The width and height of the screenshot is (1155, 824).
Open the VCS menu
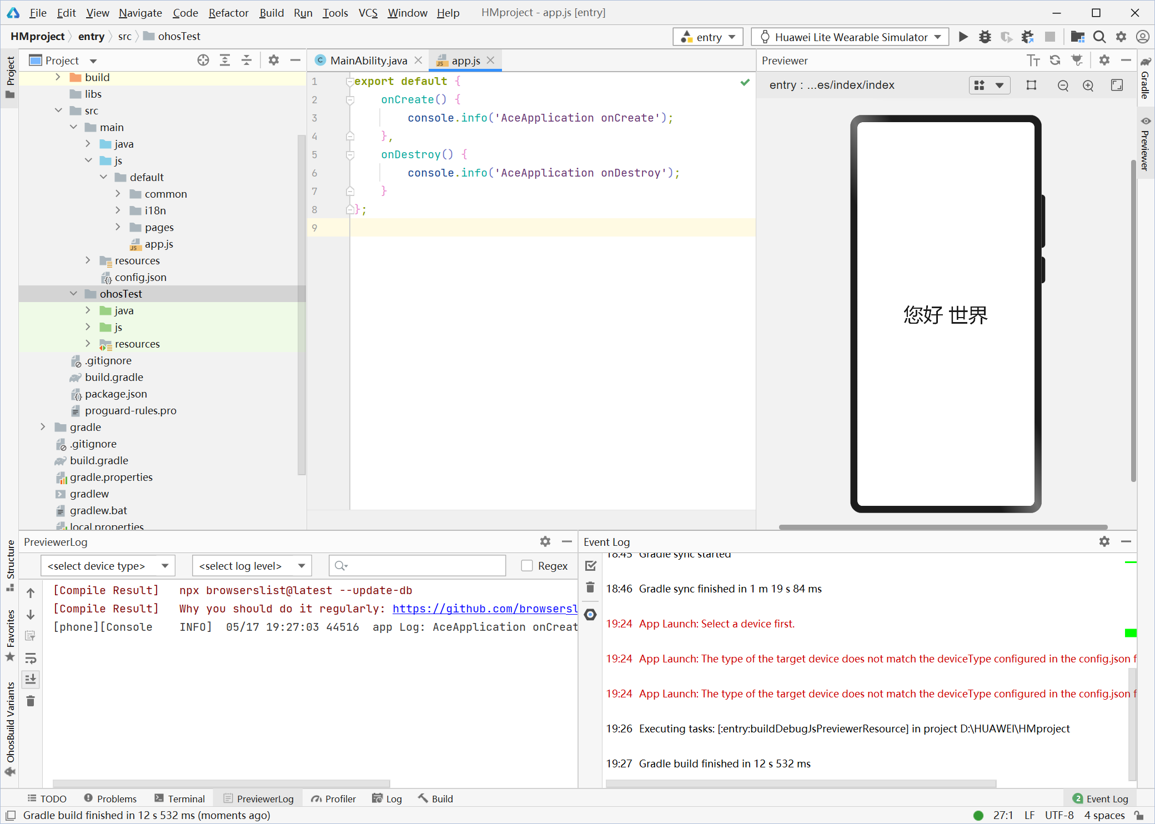(x=368, y=13)
